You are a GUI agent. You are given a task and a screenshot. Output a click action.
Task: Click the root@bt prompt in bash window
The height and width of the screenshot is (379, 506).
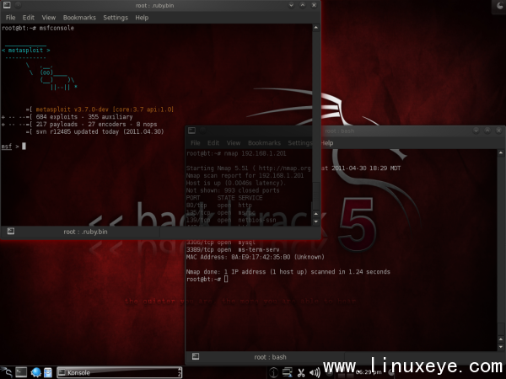pyautogui.click(x=207, y=279)
